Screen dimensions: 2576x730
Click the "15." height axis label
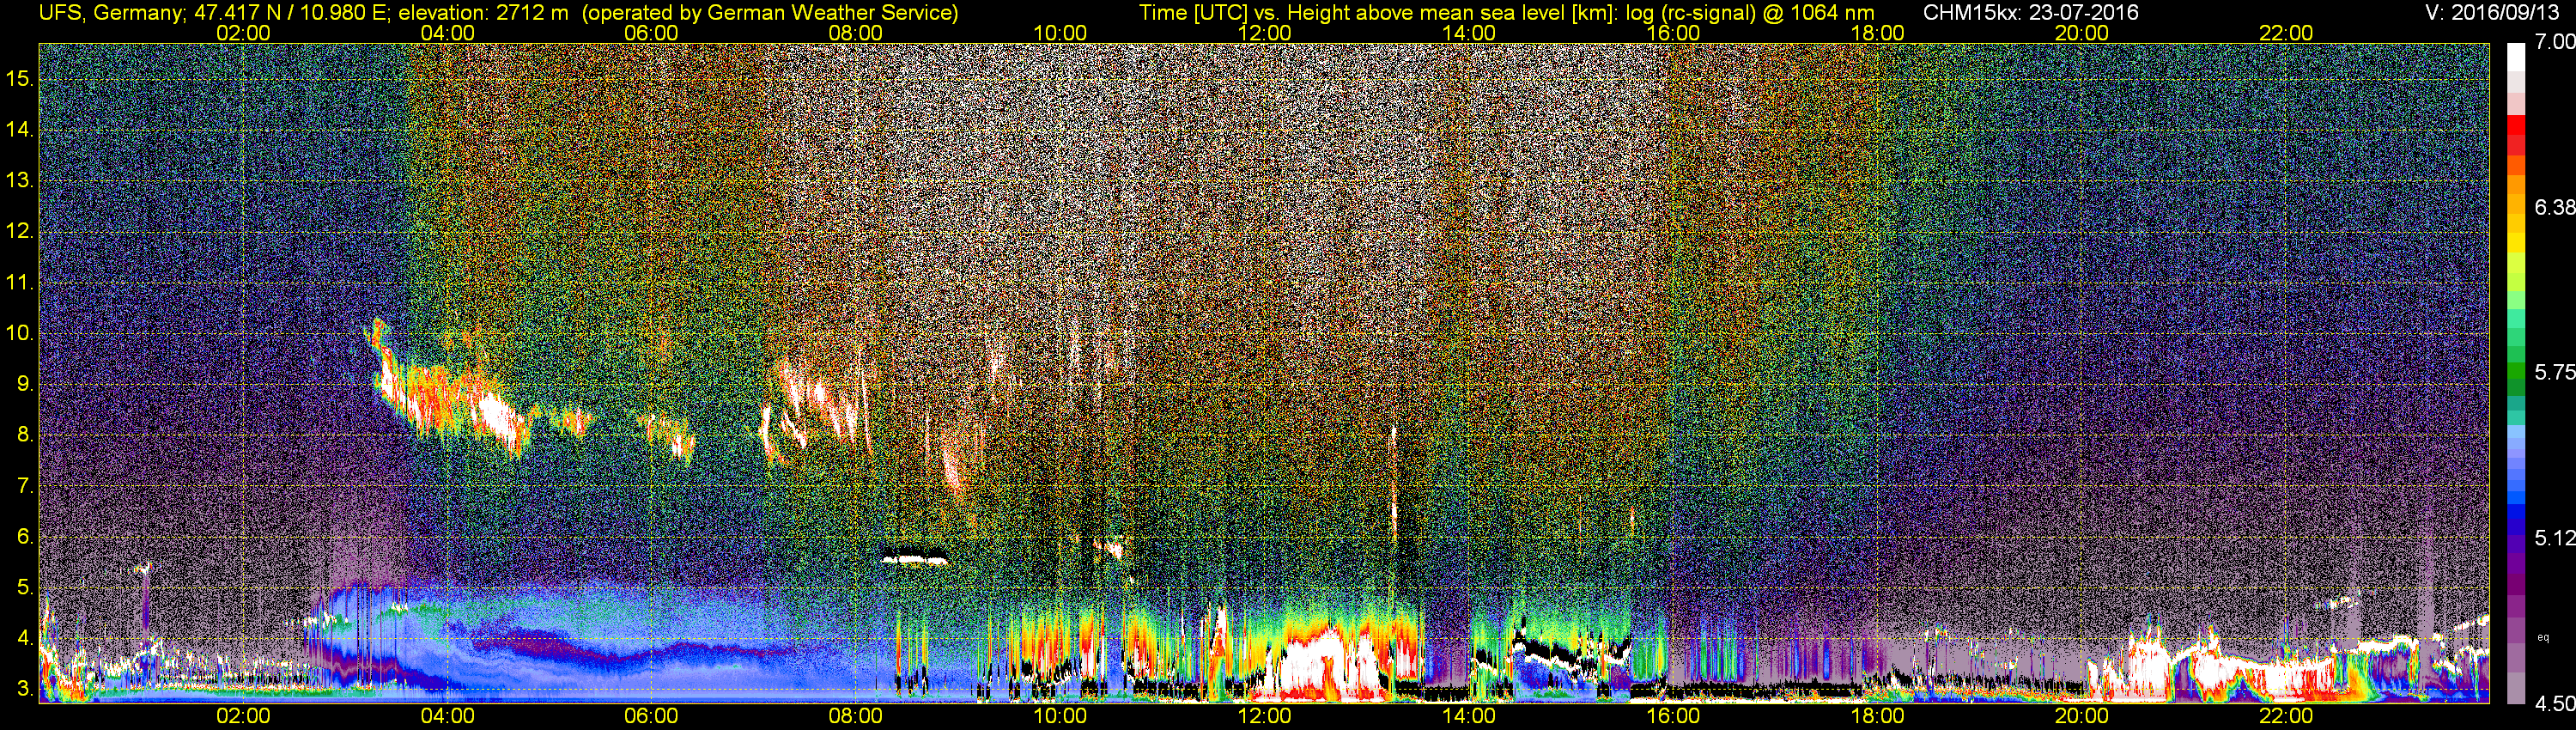pyautogui.click(x=20, y=79)
